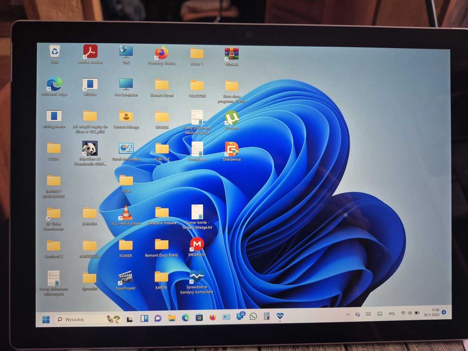Click the Wyszukaj taskbar search box

89,319
